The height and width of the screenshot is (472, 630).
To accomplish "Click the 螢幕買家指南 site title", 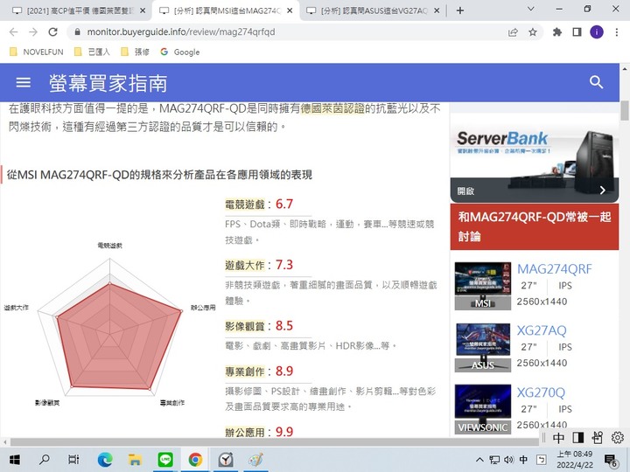I will [x=108, y=84].
